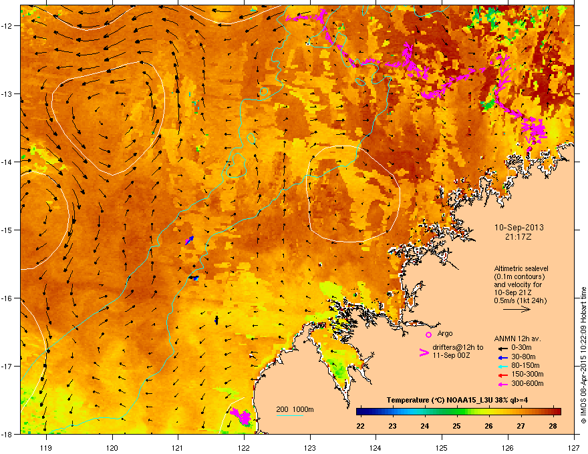This screenshot has width=588, height=454.
Task: Click the magenta drifters chevron legend symbol
Action: 424,353
